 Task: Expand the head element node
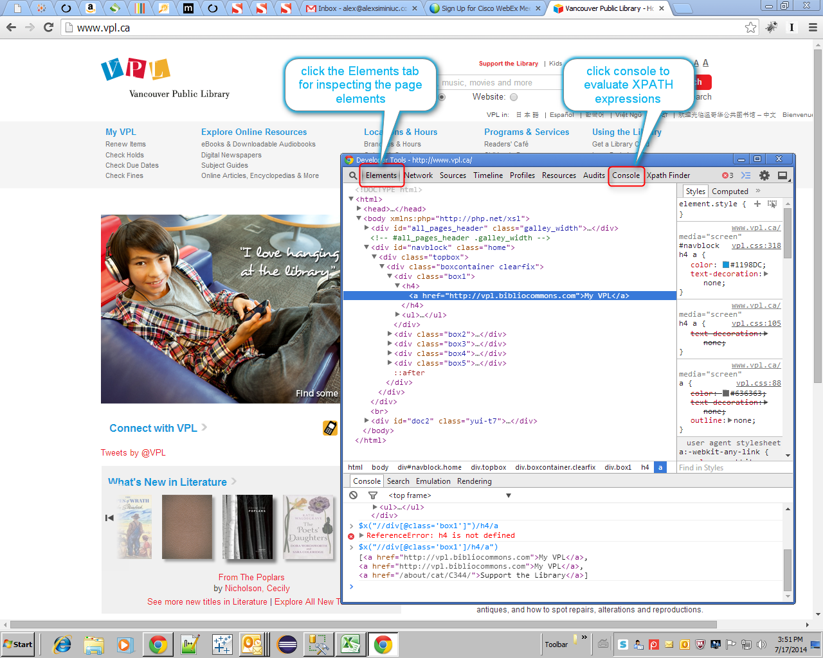click(359, 209)
